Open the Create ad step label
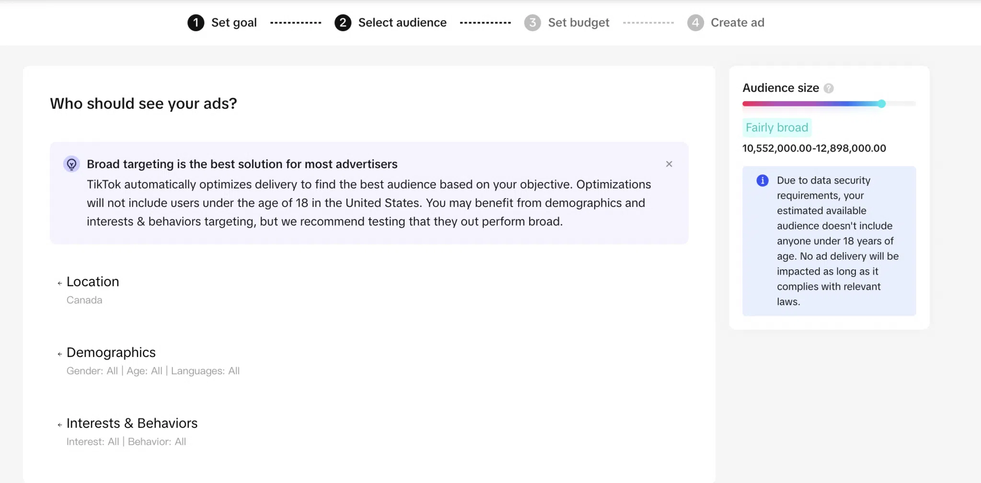Image resolution: width=981 pixels, height=483 pixels. 737,23
